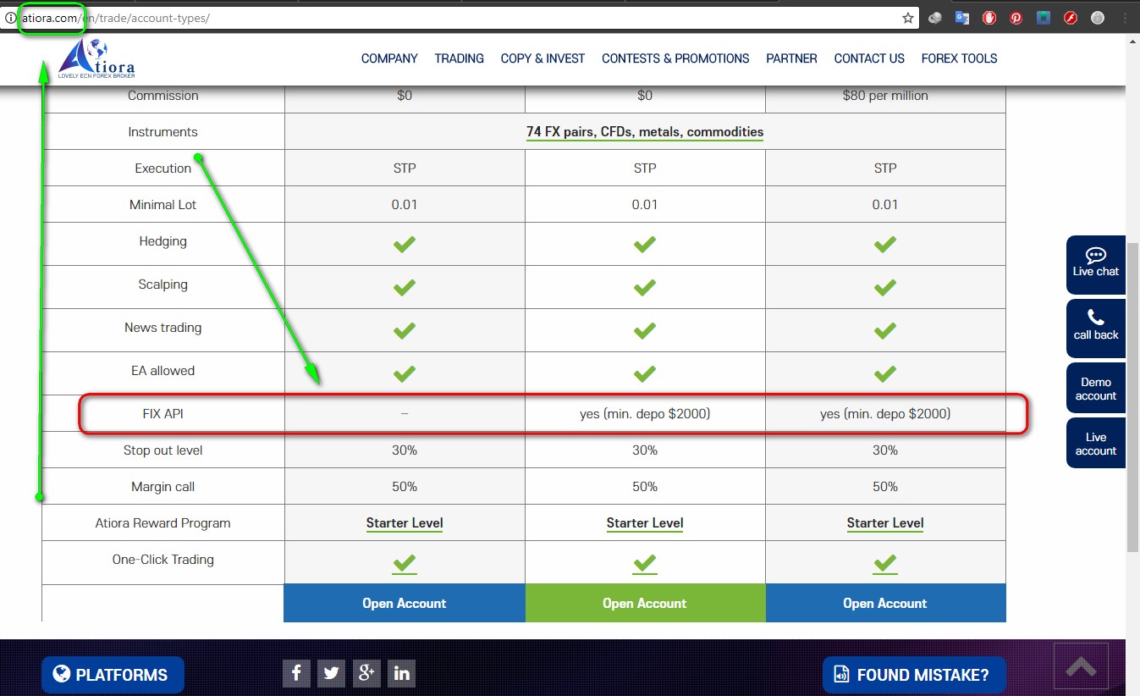Click the PLATFORMS button
The image size is (1140, 696).
[113, 675]
